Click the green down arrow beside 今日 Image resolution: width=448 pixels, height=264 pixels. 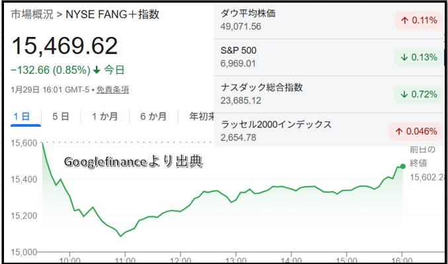pos(97,69)
